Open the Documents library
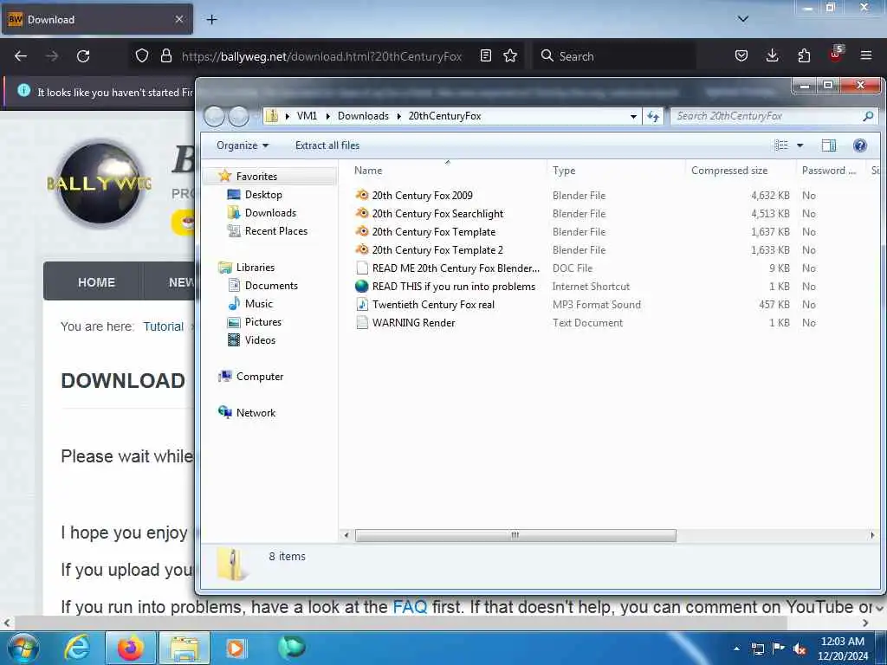This screenshot has height=665, width=887. tap(271, 286)
